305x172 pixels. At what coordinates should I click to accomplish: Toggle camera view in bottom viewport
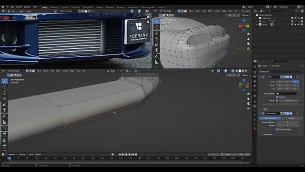(x=248, y=104)
